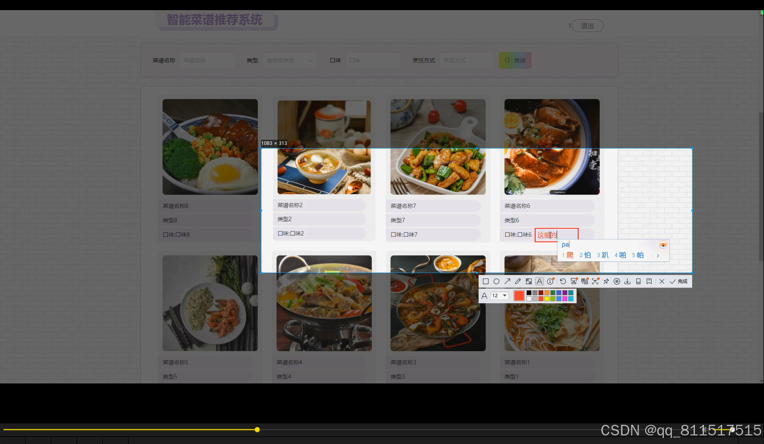Image resolution: width=764 pixels, height=444 pixels.
Task: Select the arrow drawing tool
Action: (x=507, y=281)
